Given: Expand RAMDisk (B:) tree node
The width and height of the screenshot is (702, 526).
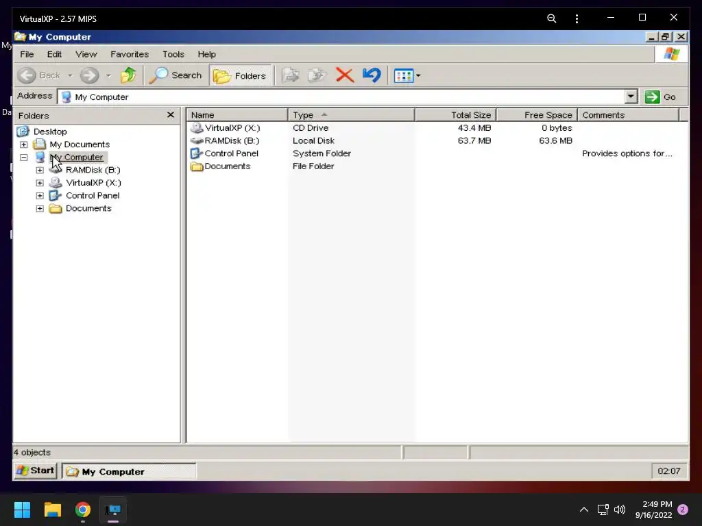Looking at the screenshot, I should pyautogui.click(x=40, y=170).
